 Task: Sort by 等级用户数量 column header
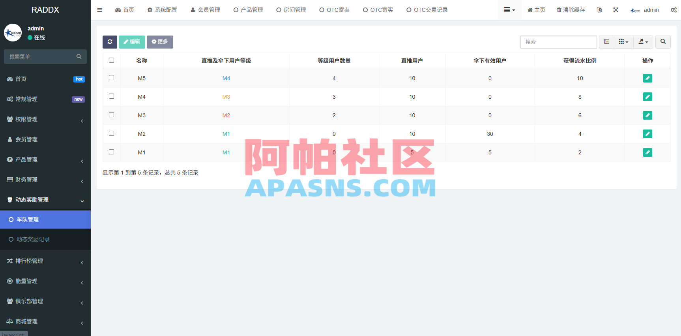(x=334, y=61)
